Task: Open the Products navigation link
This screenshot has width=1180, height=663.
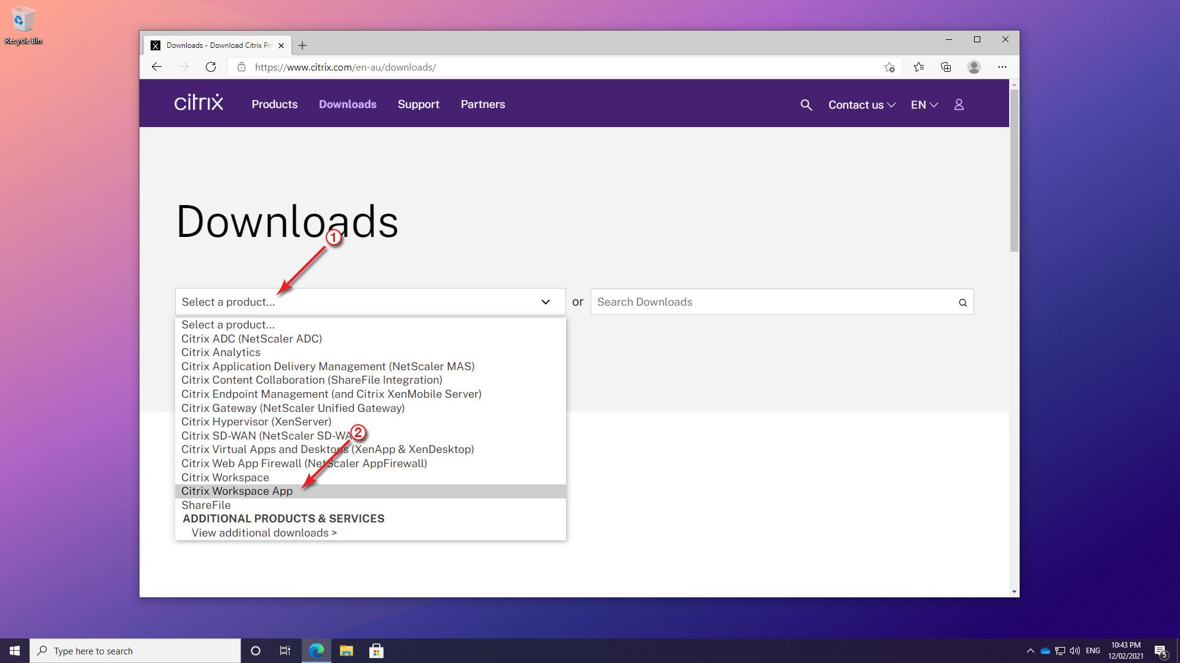Action: pos(274,104)
